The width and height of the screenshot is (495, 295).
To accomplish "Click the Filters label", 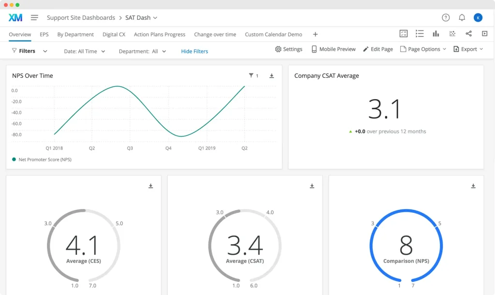I will (27, 51).
